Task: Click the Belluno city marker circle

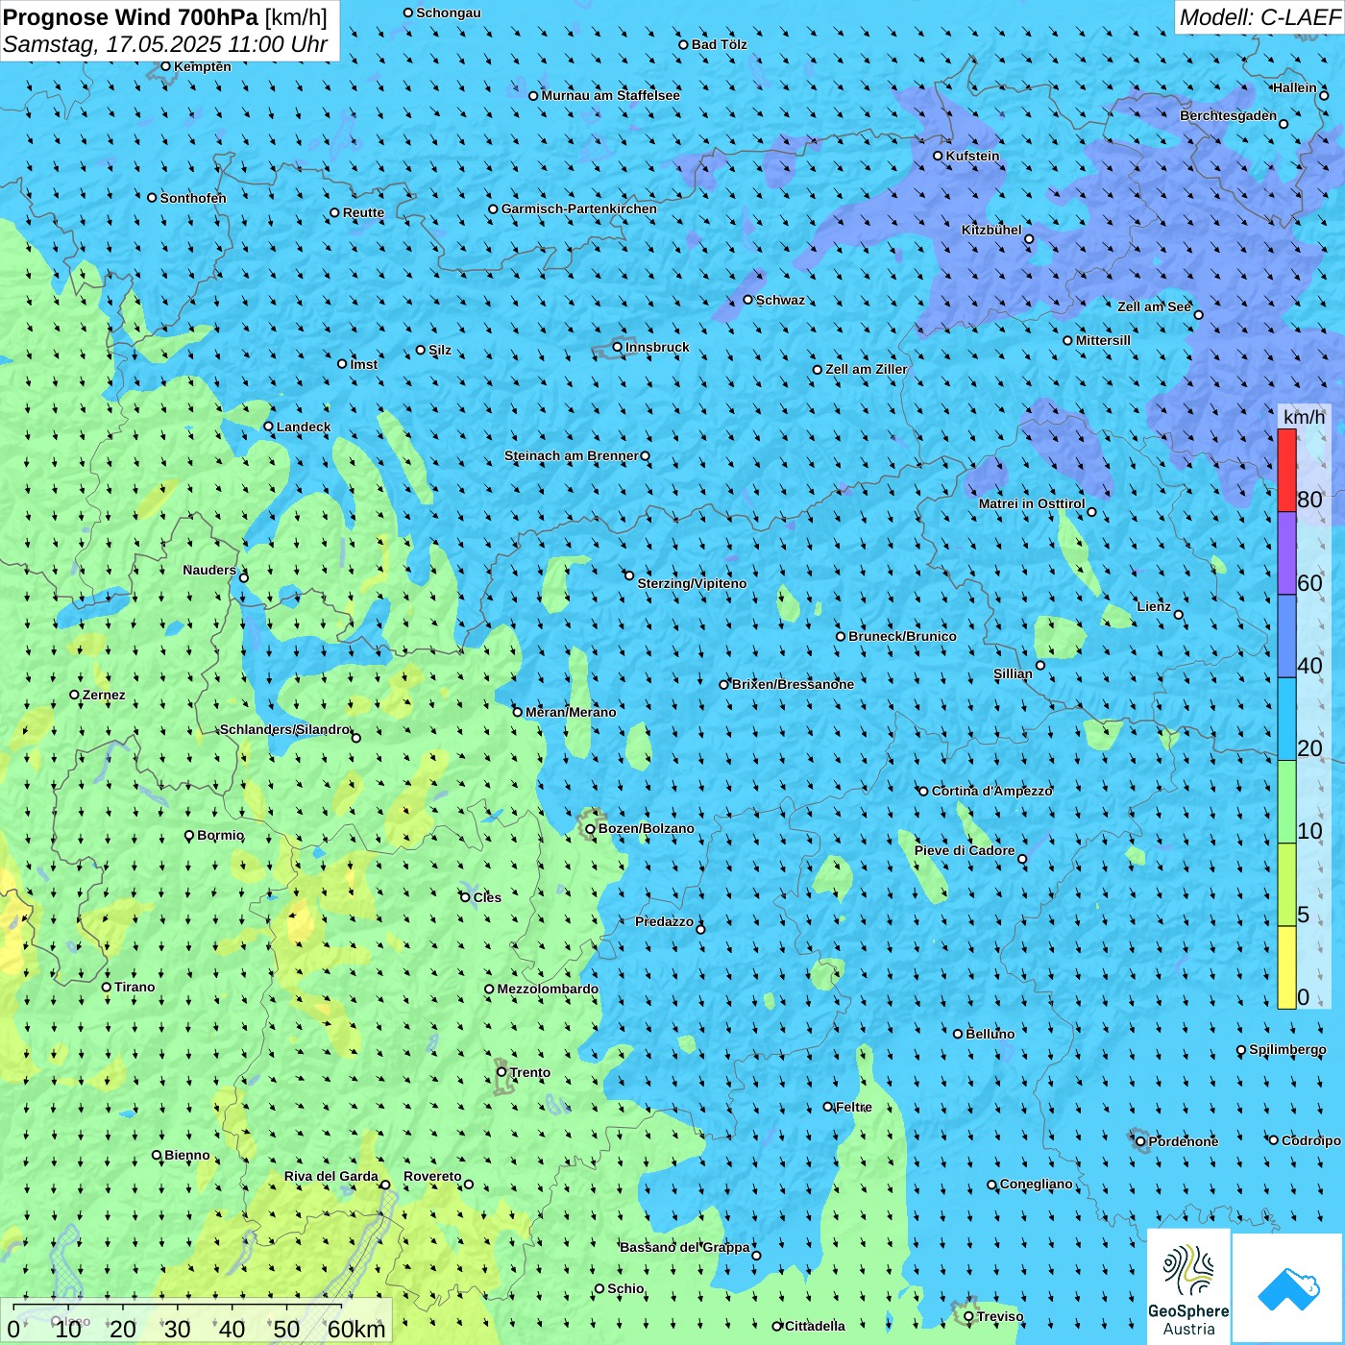Action: click(958, 1034)
